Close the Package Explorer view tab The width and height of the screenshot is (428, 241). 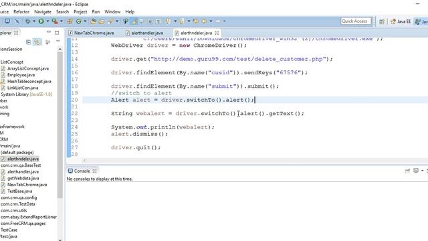click(16, 33)
